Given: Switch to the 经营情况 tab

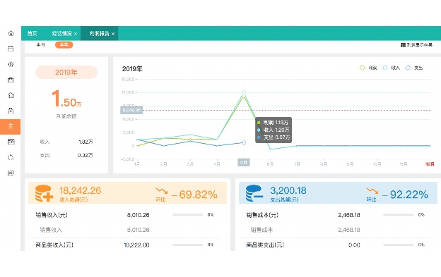Looking at the screenshot, I should pos(64,34).
